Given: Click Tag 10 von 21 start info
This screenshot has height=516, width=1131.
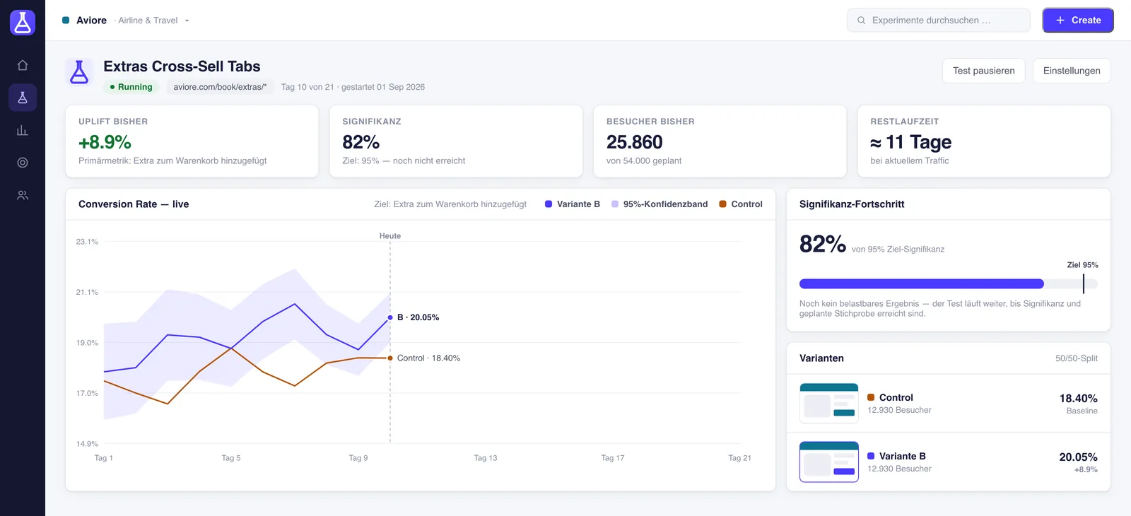Looking at the screenshot, I should point(353,87).
